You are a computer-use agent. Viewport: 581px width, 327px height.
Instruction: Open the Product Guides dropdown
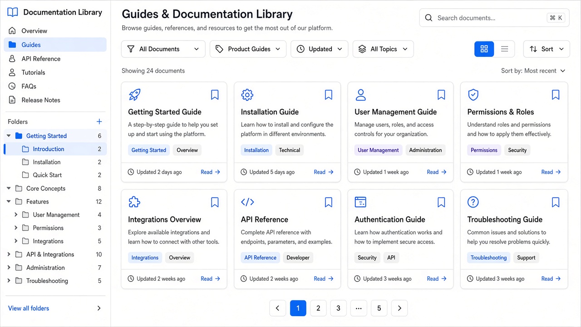248,49
